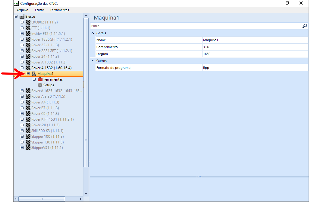Select Rover A 1625-1632-1643 tree item
Screen dimensions: 311x203
point(57,91)
